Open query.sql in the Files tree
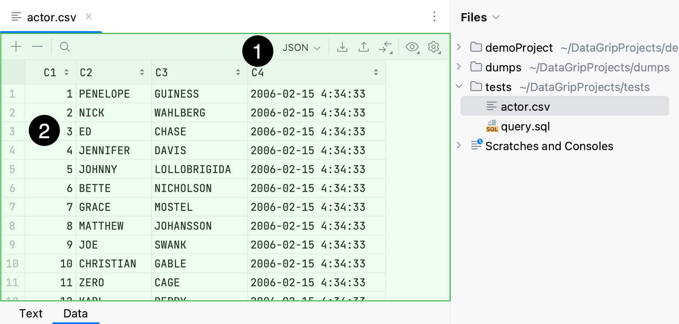This screenshot has width=679, height=324. point(525,126)
